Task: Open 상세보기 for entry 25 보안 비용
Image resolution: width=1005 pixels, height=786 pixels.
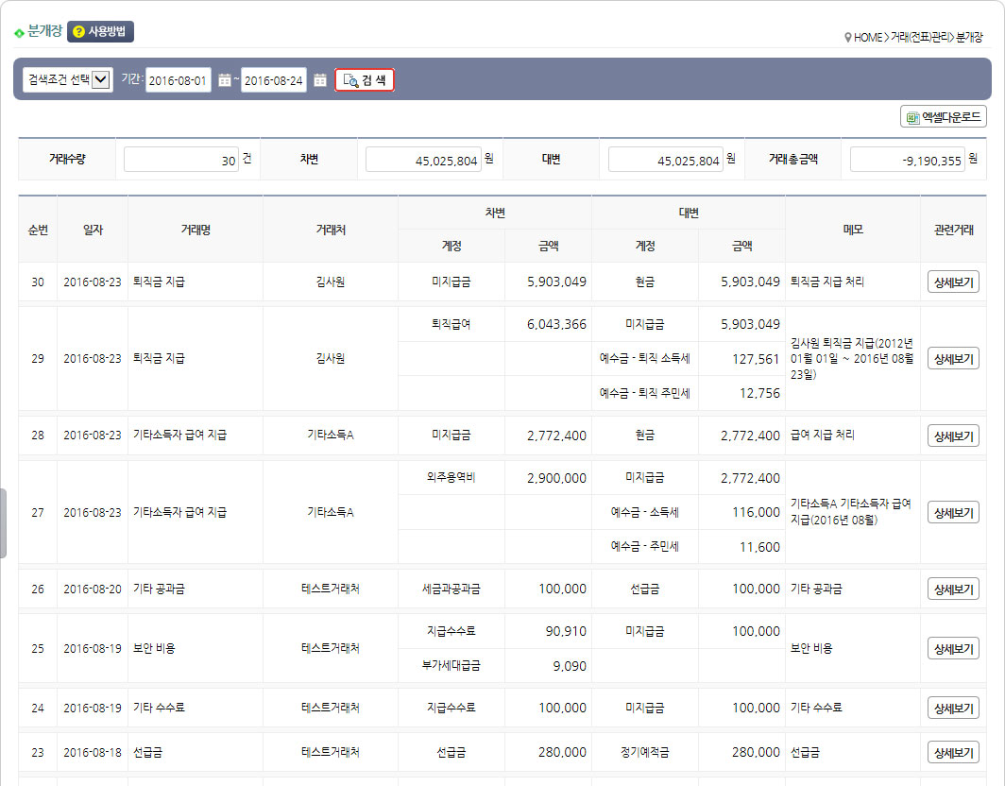Action: point(953,649)
